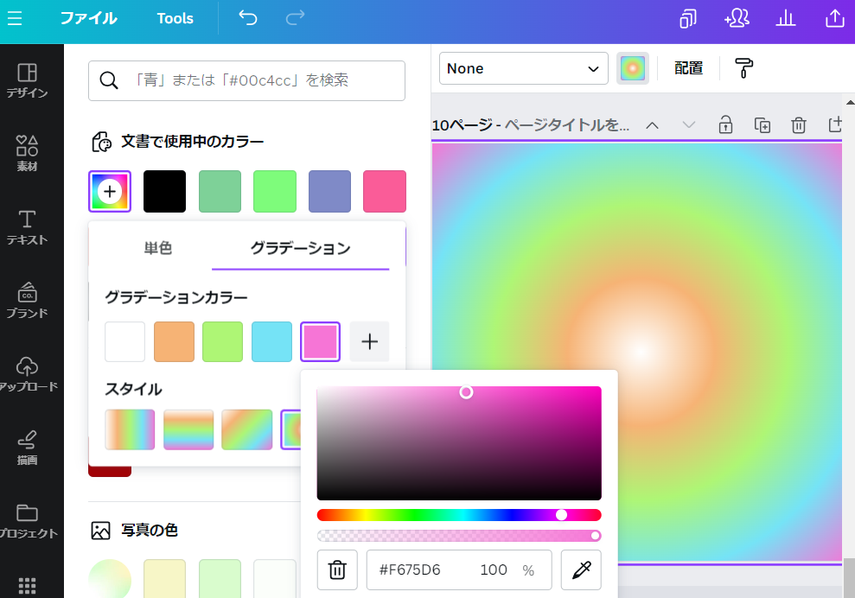Switch to the 単色 tab
Screen dimensions: 855x598
tap(158, 248)
